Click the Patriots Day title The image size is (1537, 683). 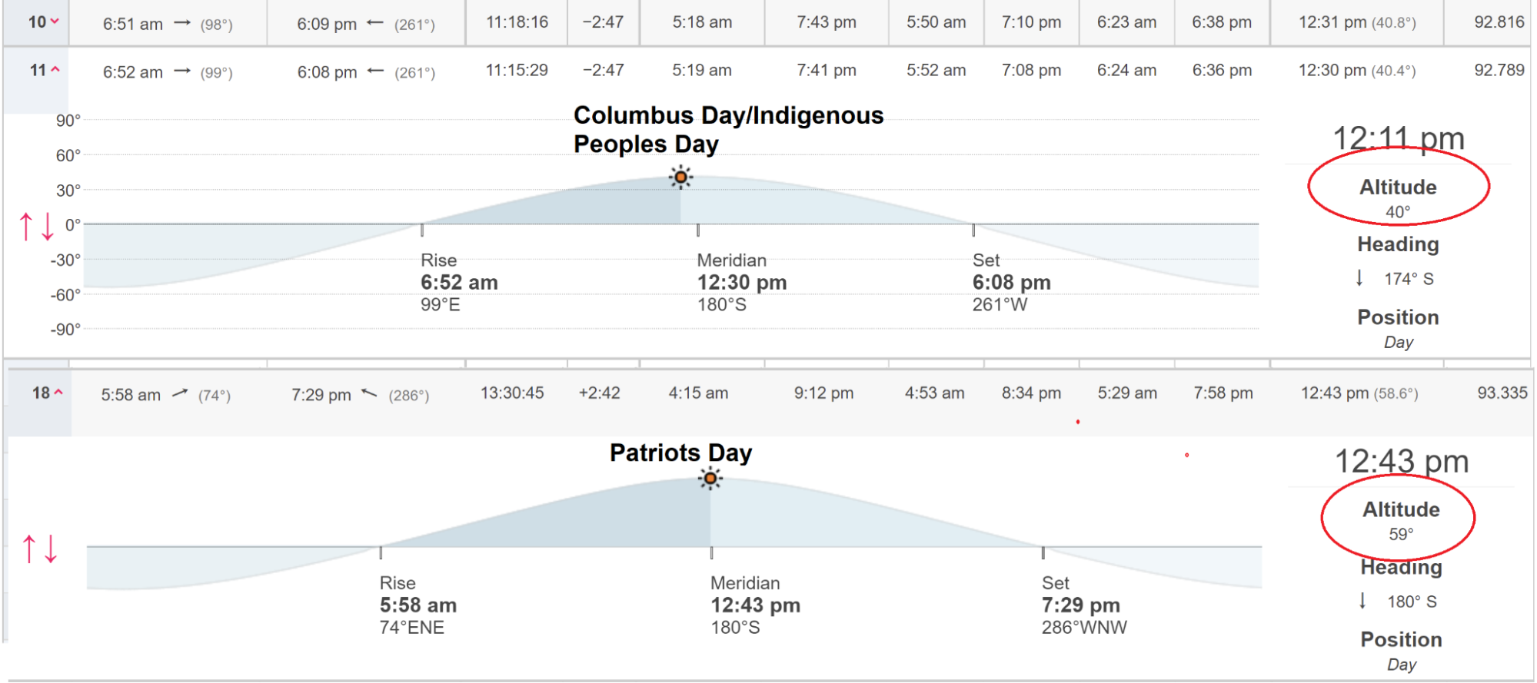click(x=680, y=453)
